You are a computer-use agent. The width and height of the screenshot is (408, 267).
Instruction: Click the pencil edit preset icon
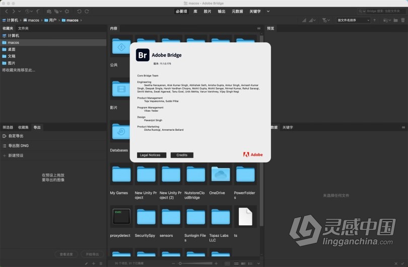click(x=86, y=263)
